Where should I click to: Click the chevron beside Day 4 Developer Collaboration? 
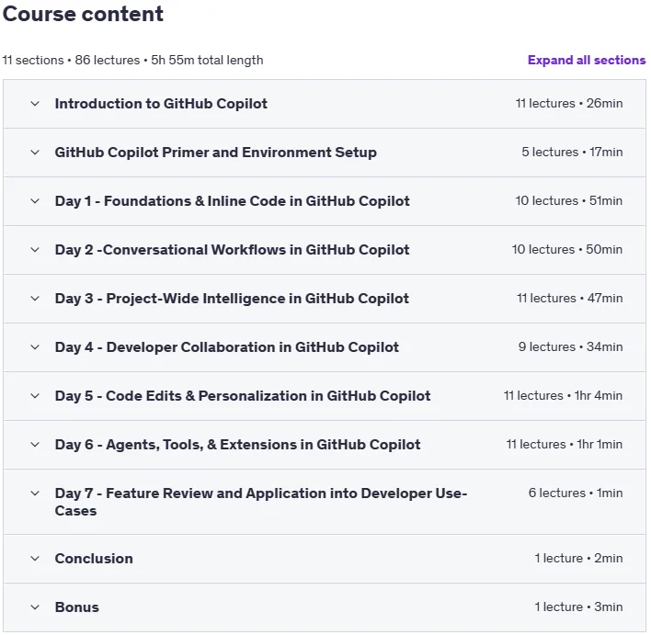coord(35,347)
